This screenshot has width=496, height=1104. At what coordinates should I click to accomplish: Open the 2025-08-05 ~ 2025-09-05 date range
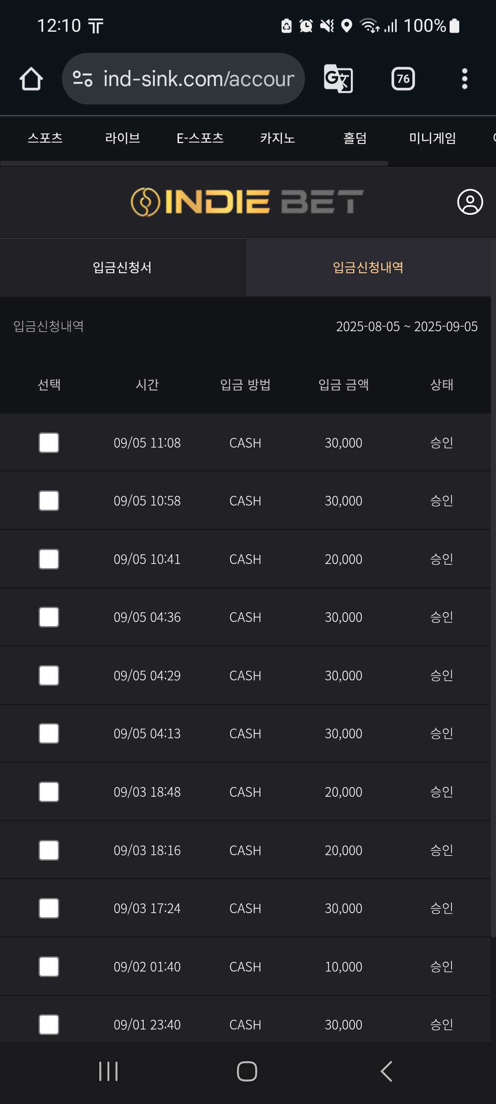[x=407, y=326]
